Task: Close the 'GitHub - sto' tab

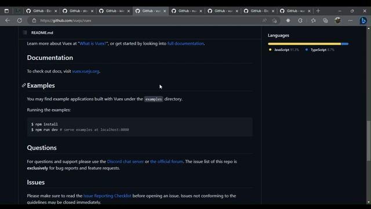Action: pos(92,11)
